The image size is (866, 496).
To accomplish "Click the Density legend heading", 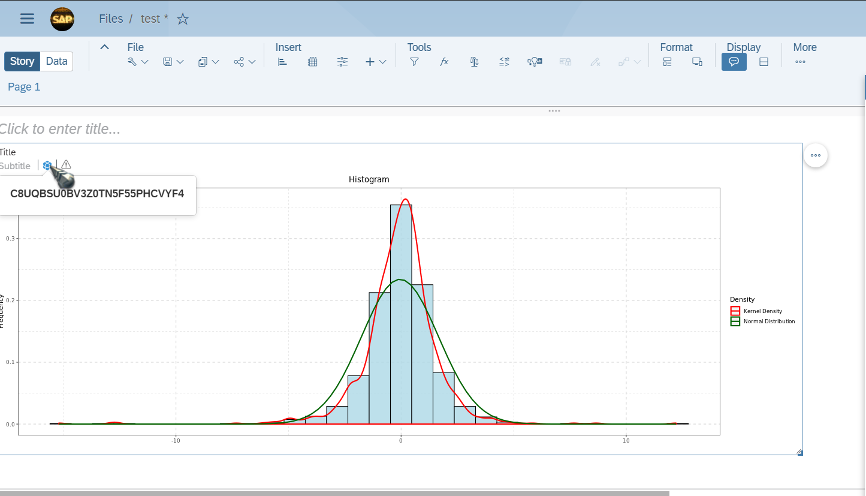I will 742,299.
